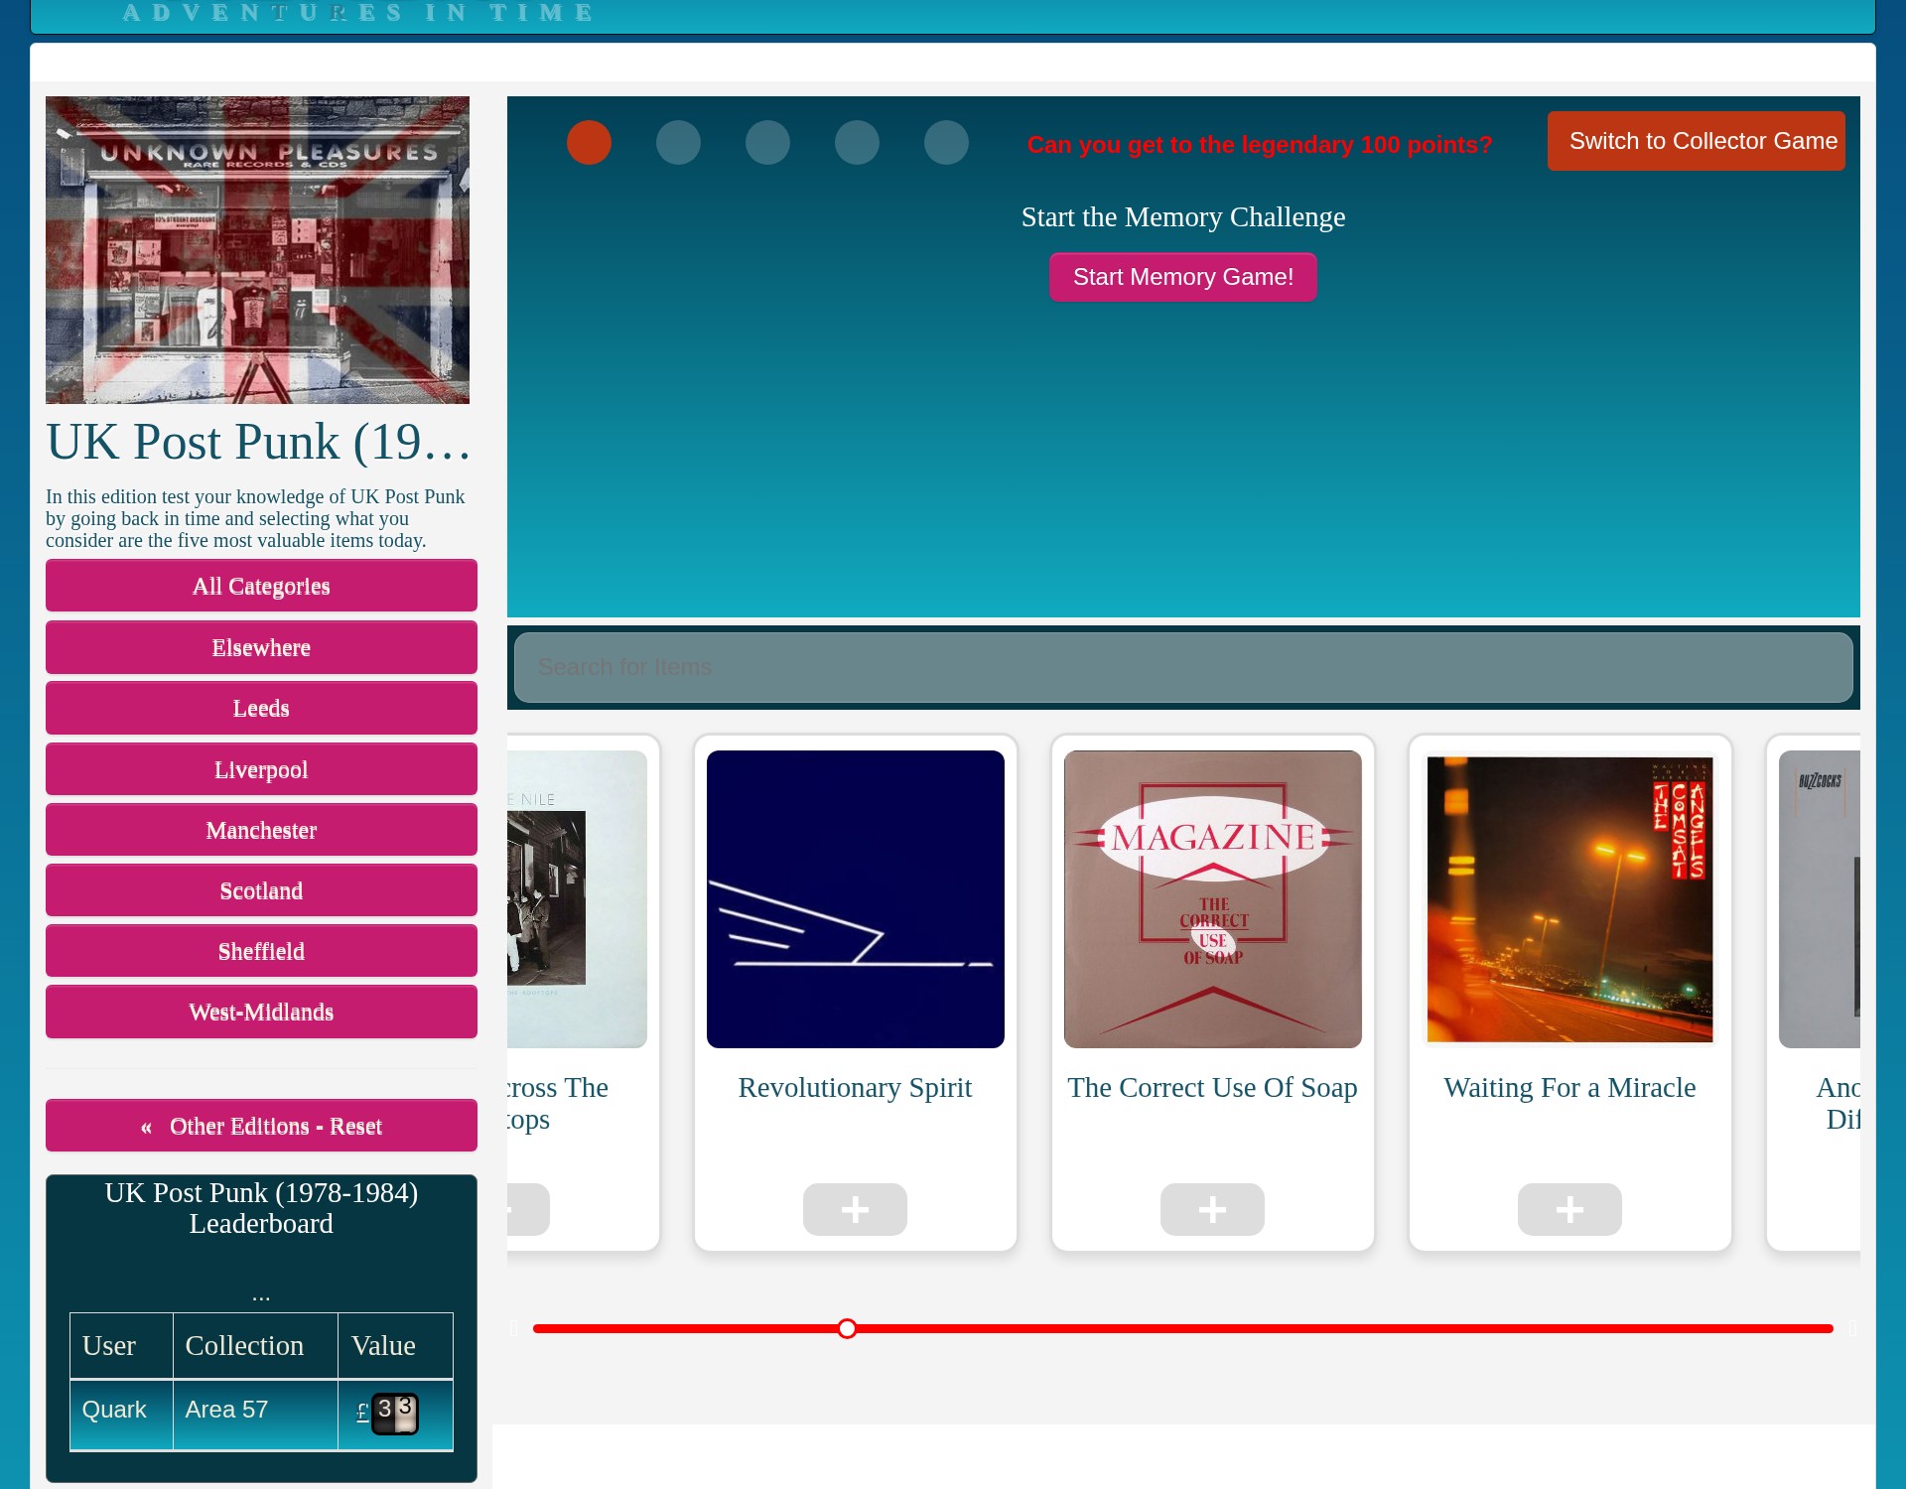Screen dimensions: 1906x1489
Task: Click the second grey progress dot
Action: [678, 142]
